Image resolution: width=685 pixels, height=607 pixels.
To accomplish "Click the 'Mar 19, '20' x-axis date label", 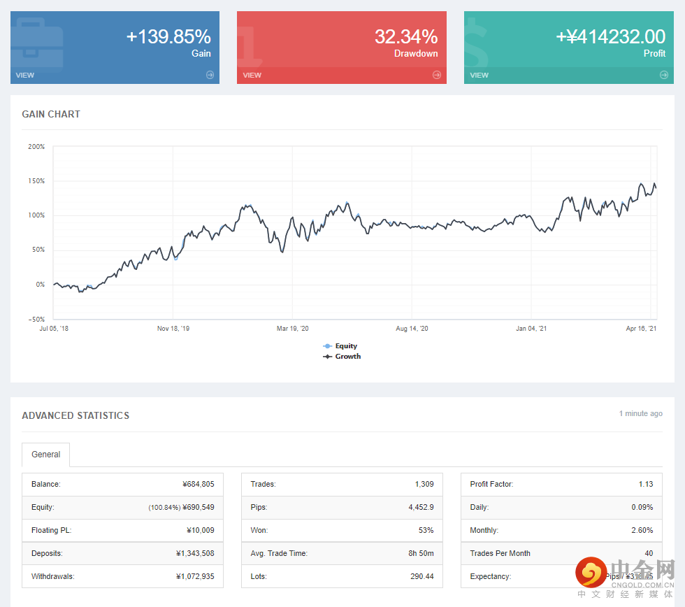I will click(x=293, y=329).
